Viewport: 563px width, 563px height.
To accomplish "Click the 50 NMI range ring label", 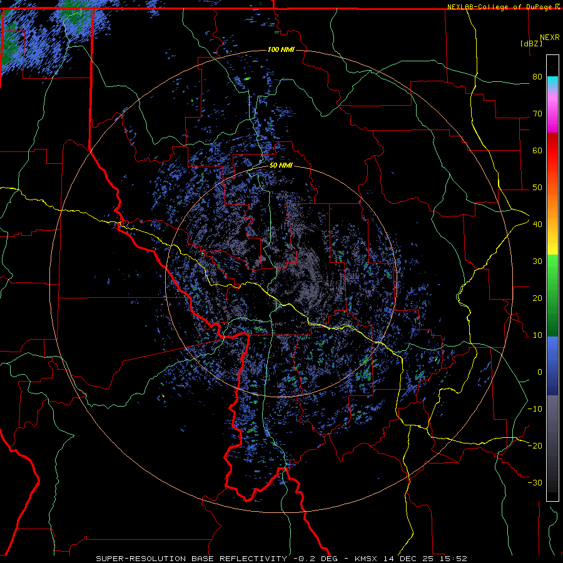I will click(281, 166).
